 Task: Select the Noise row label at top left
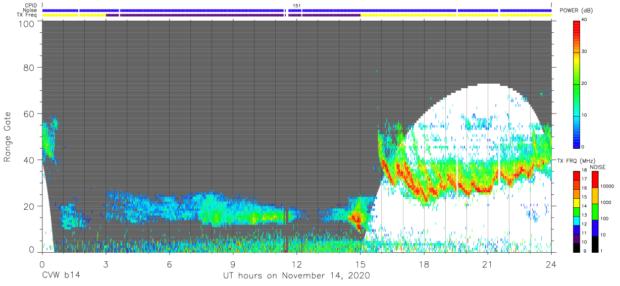click(x=29, y=10)
